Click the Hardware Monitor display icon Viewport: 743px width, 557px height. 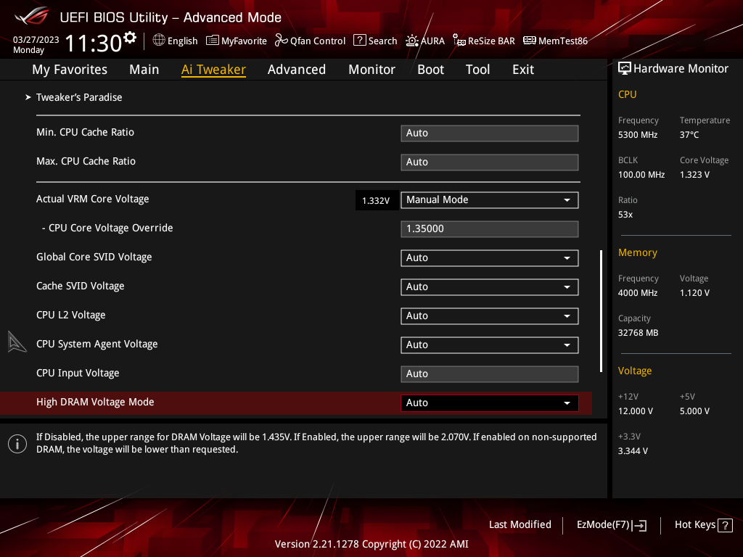[x=625, y=68]
